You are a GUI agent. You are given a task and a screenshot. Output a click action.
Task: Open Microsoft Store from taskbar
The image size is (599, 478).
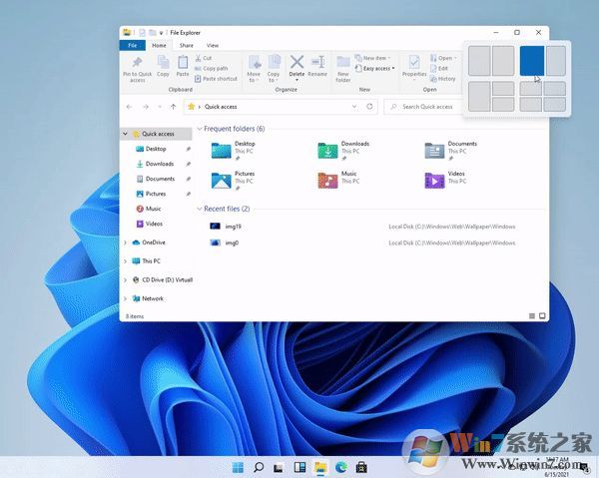(361, 467)
